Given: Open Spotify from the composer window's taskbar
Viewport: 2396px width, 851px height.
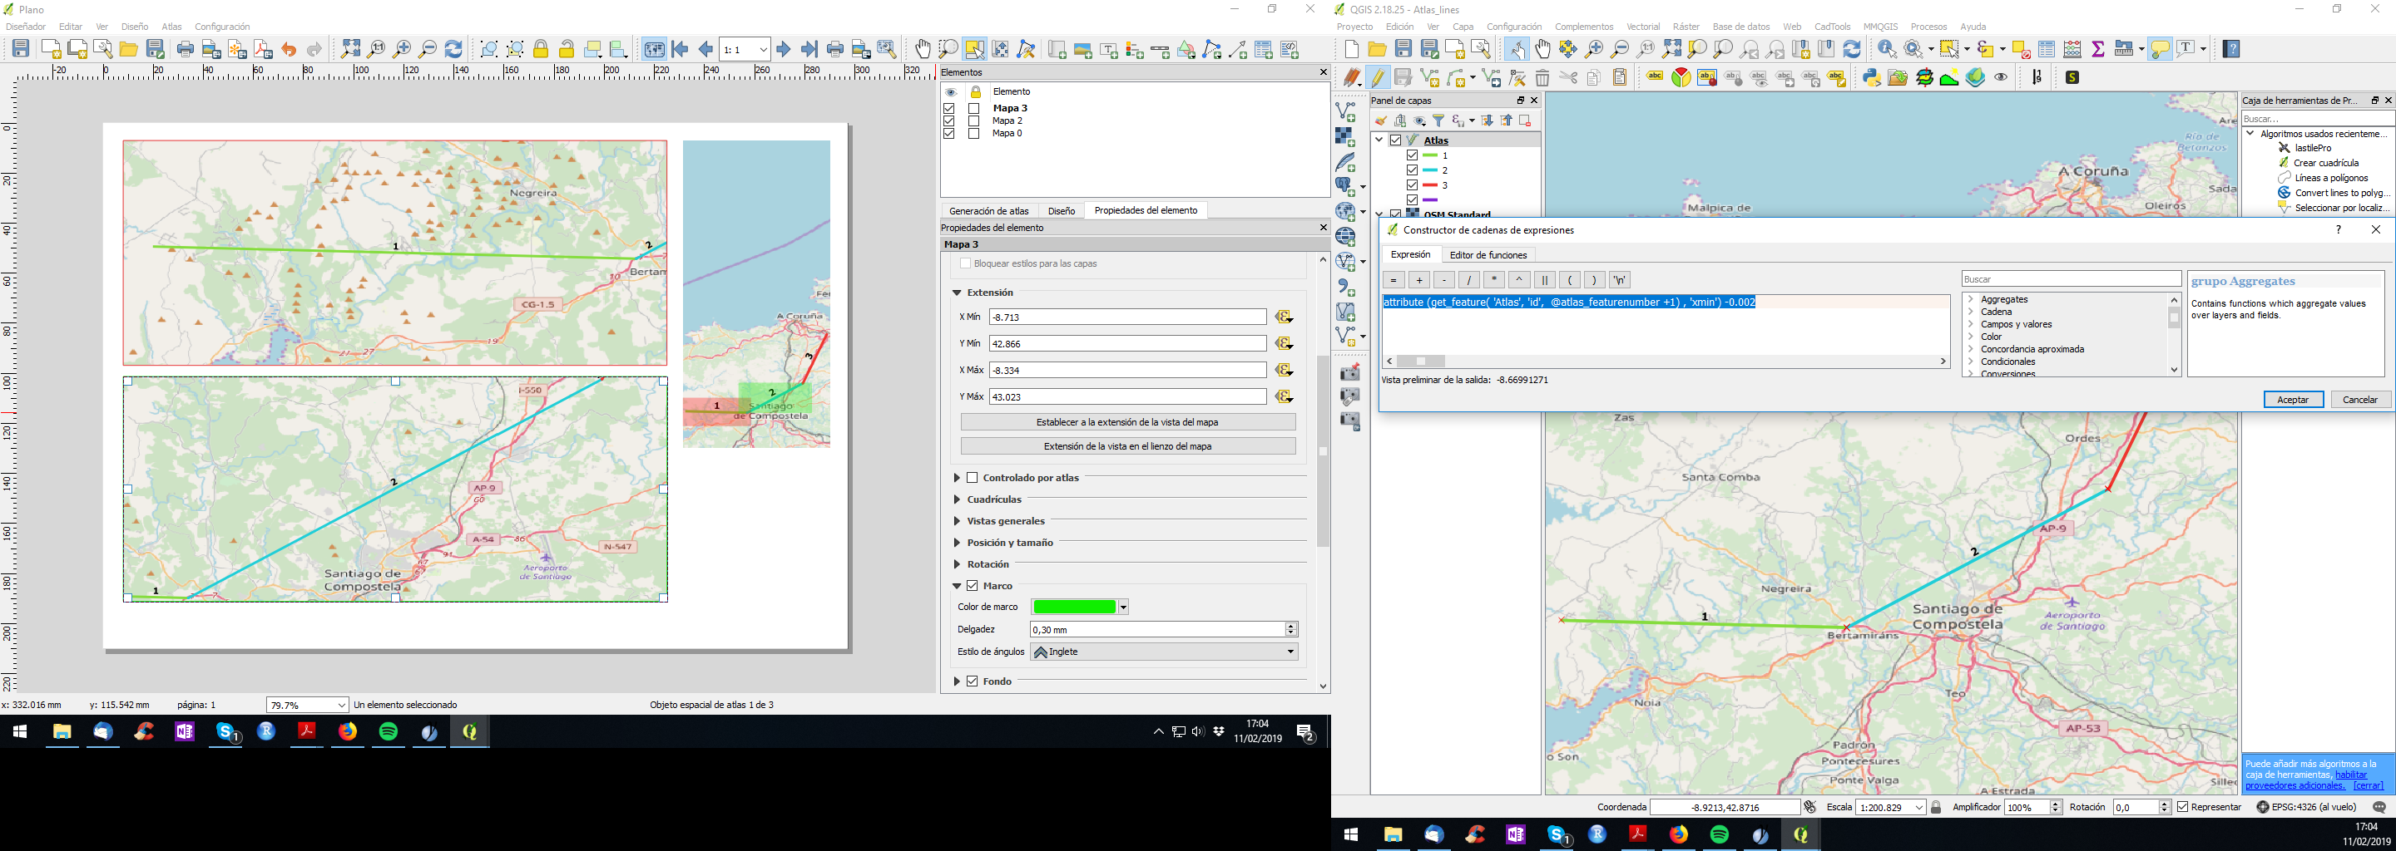Looking at the screenshot, I should click(x=389, y=732).
